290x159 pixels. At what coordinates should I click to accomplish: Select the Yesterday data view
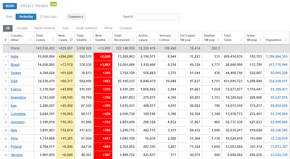pos(26,17)
